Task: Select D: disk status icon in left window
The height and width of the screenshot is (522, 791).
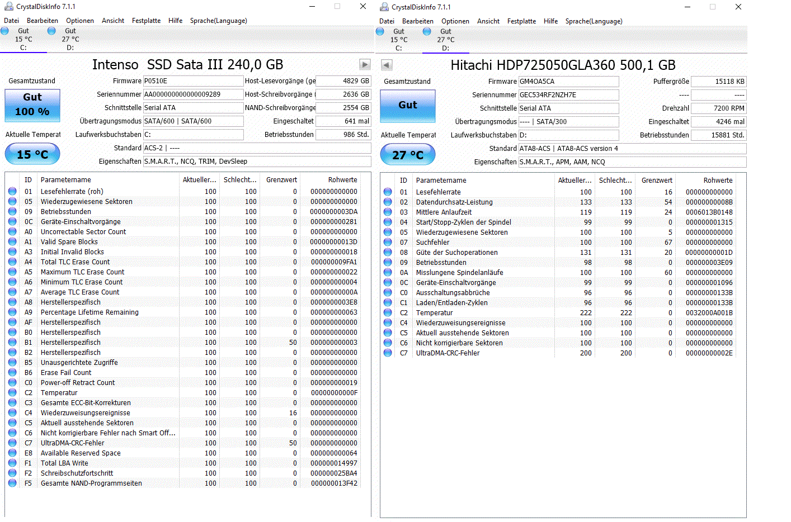Action: tap(52, 31)
